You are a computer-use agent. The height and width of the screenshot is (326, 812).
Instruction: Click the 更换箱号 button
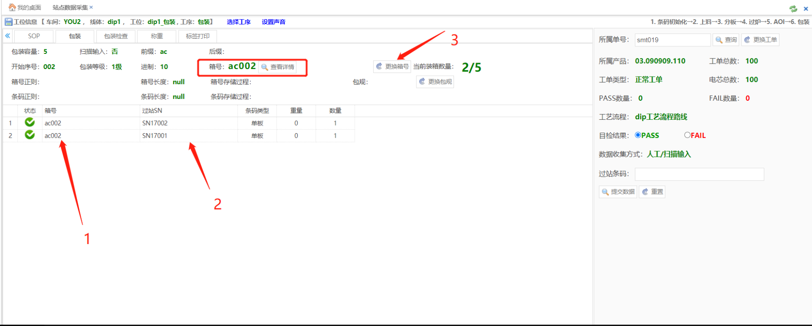tap(392, 66)
